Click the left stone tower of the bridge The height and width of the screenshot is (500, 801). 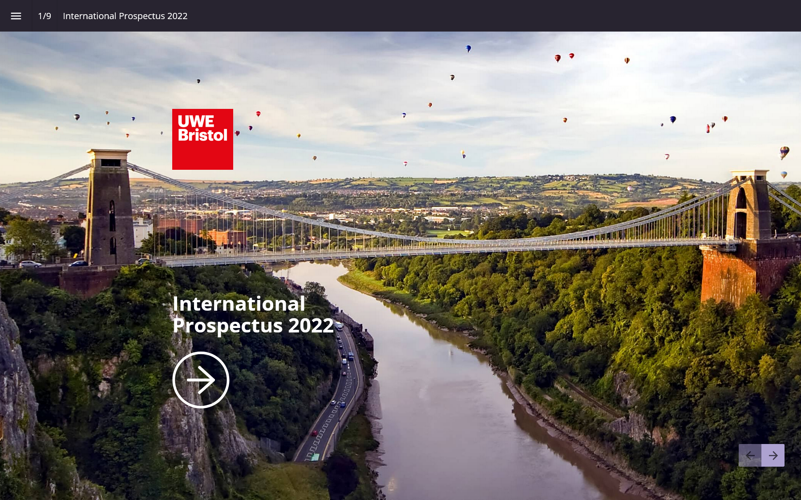pyautogui.click(x=110, y=209)
